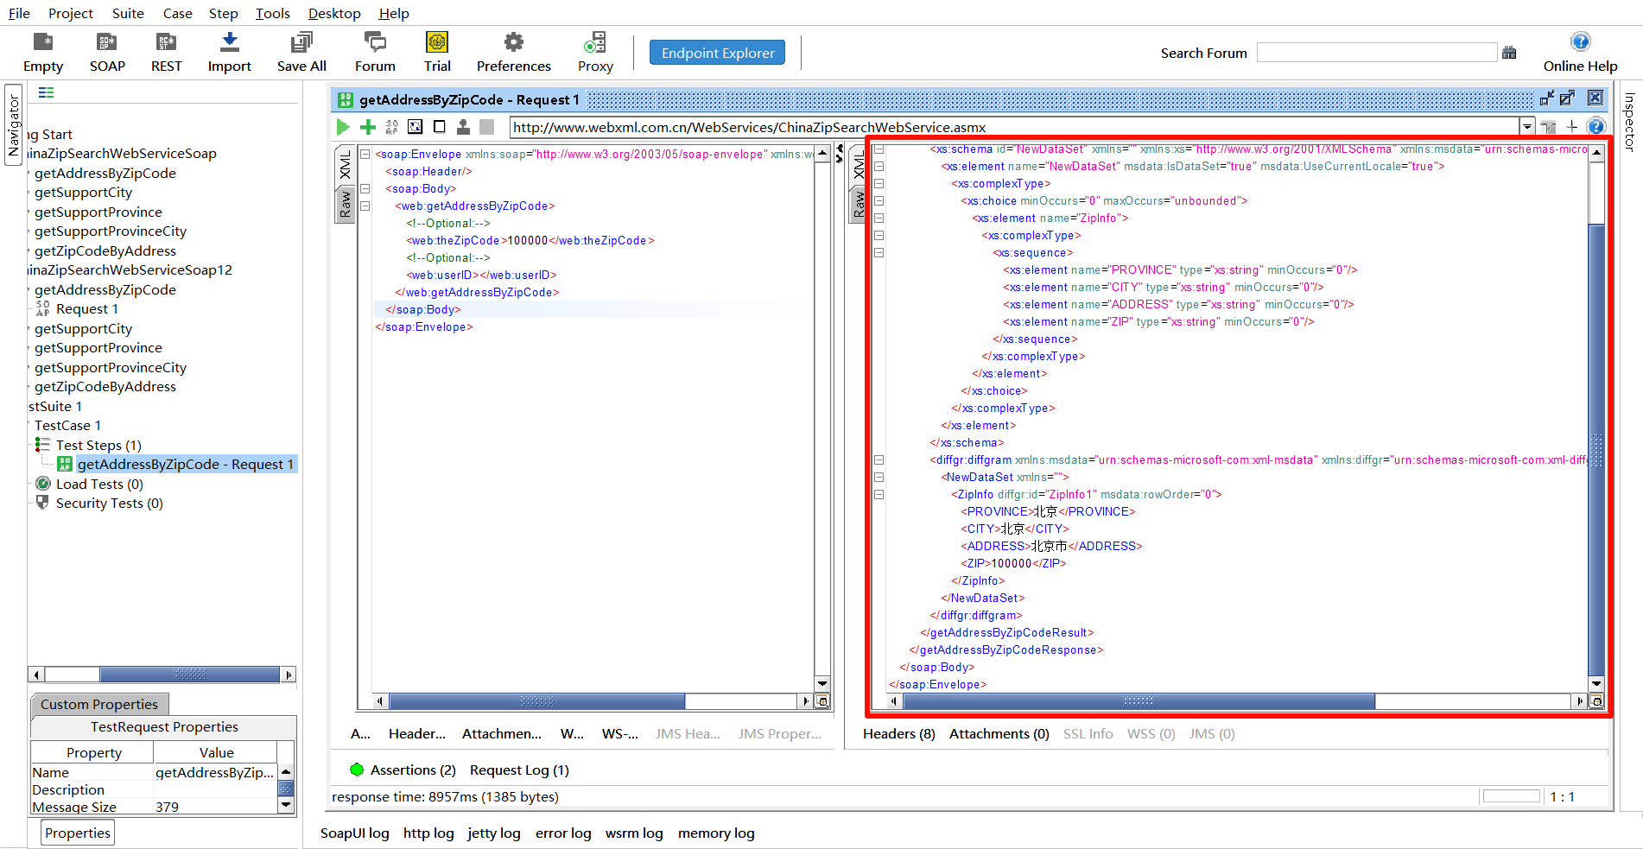The image size is (1643, 849).
Task: Click the thin plus icon beside endpoint bar
Action: (x=1572, y=127)
